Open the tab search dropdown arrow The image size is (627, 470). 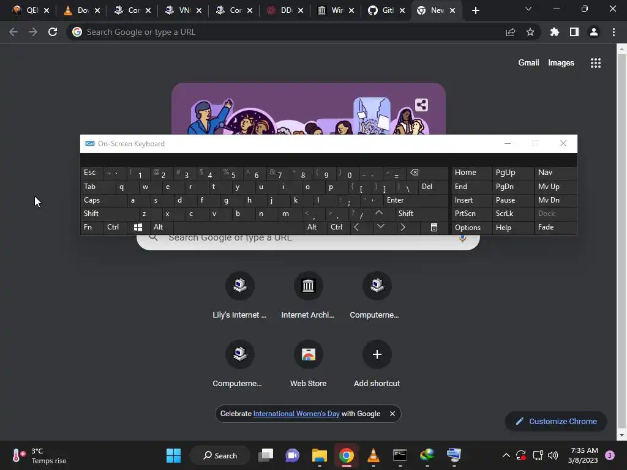coord(528,9)
